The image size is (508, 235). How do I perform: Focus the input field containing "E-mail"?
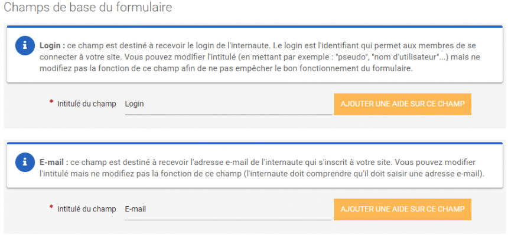229,209
